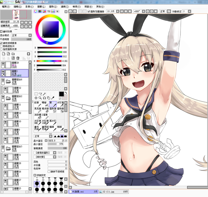The width and height of the screenshot is (208, 197).
Task: Hide layer 圖層32
Action: click(5, 88)
